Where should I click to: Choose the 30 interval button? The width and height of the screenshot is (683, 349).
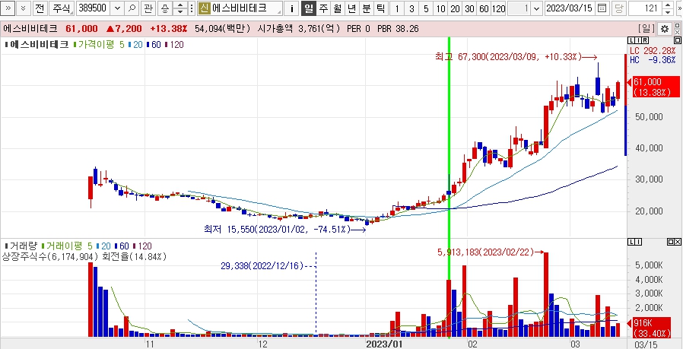pyautogui.click(x=469, y=8)
